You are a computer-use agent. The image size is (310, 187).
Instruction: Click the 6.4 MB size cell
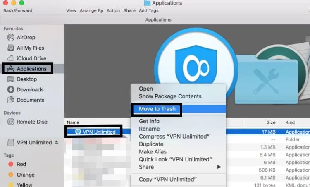[267, 155]
